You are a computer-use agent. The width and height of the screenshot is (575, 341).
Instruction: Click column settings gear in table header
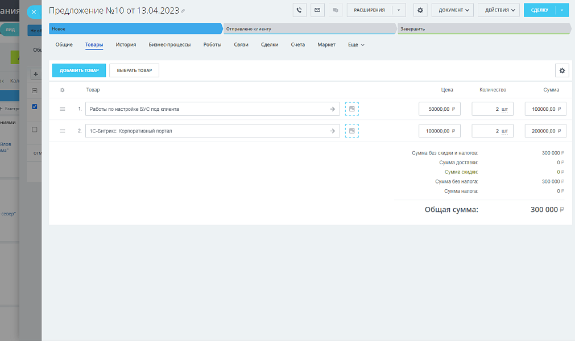pos(63,90)
